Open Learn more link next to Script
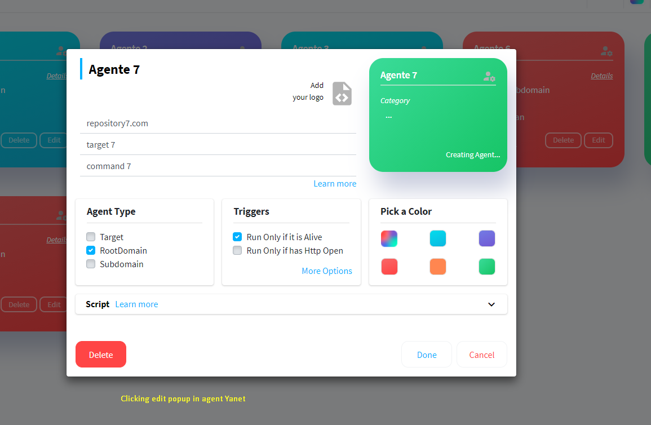 coord(136,304)
